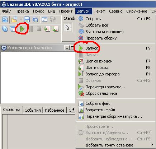Click the Pause toolbar button
This screenshot has height=149, width=156.
coord(31,29)
